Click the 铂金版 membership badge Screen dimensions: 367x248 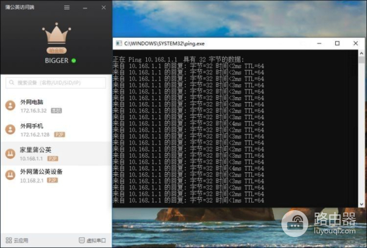56,51
